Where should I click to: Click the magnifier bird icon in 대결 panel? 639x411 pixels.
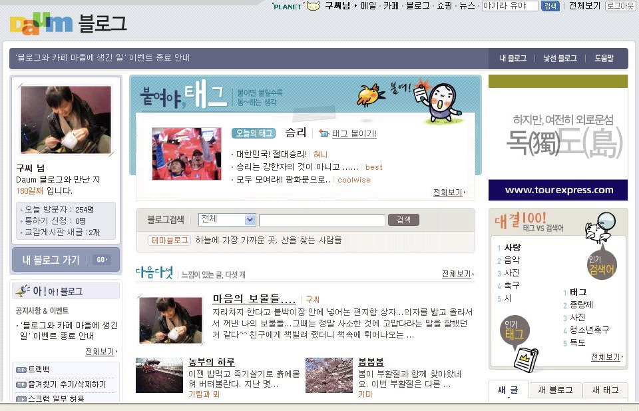[x=600, y=228]
